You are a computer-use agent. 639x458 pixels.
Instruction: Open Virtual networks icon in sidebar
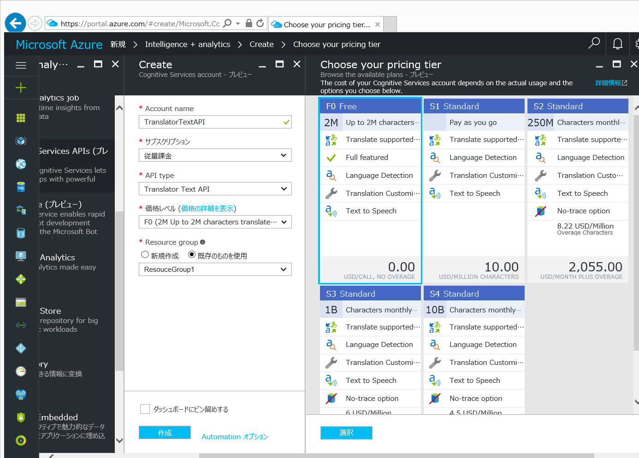pos(21,325)
